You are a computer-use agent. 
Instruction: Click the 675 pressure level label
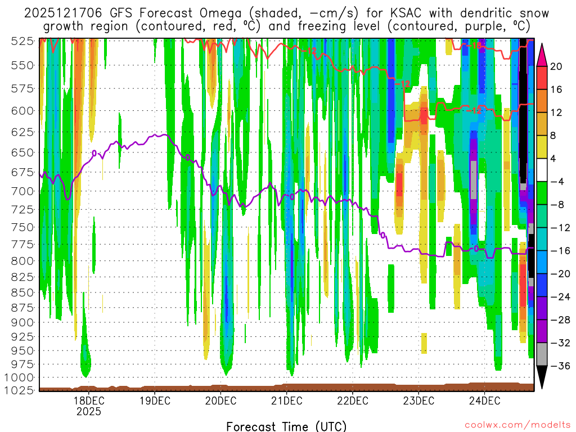(22, 172)
